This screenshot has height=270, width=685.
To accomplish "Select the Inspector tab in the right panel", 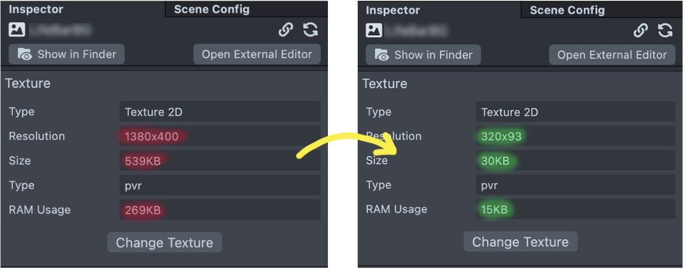I will [393, 10].
